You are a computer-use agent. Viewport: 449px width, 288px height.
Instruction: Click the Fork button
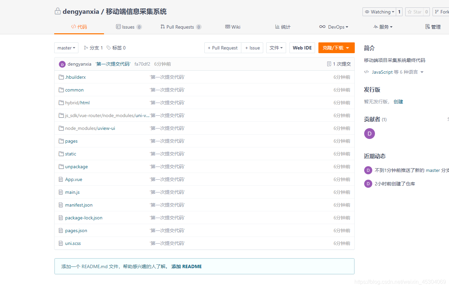click(442, 12)
